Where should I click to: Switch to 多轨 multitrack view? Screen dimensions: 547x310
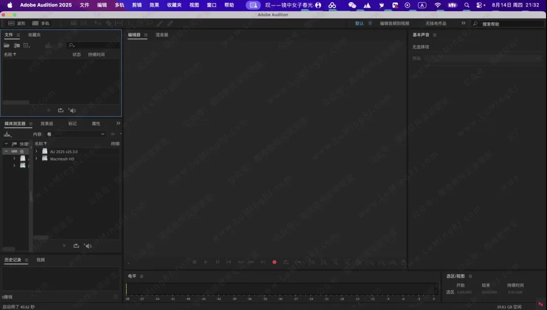point(41,23)
